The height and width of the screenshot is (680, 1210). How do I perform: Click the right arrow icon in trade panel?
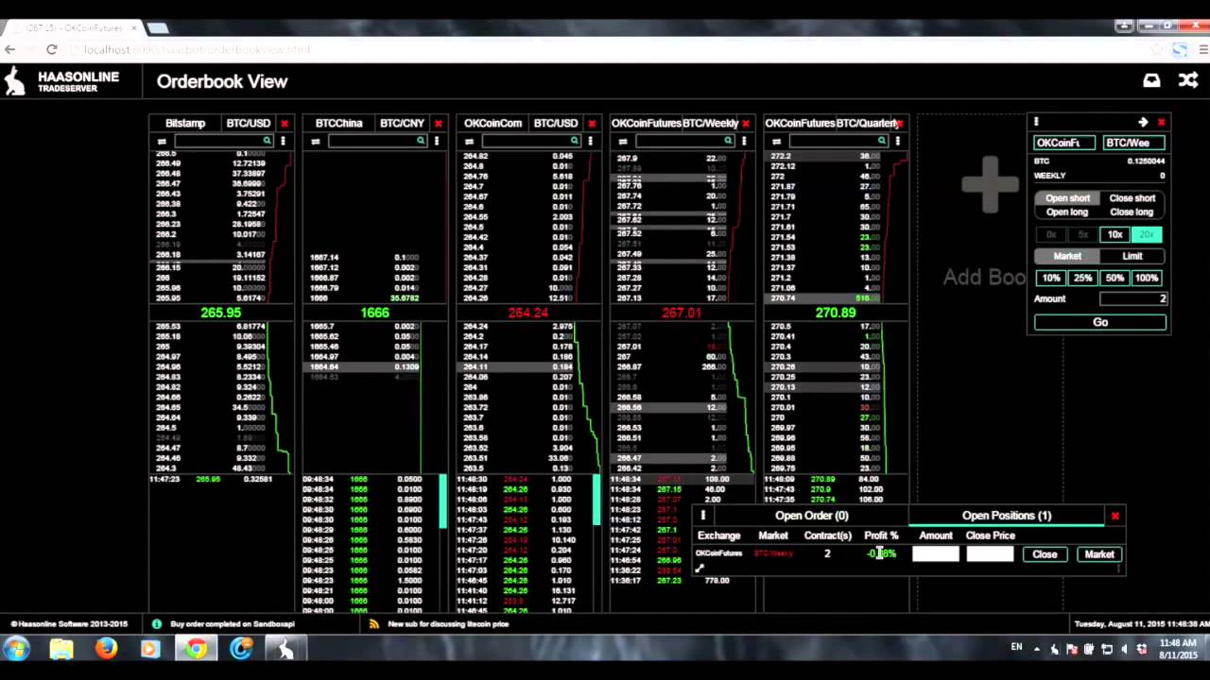pos(1143,122)
